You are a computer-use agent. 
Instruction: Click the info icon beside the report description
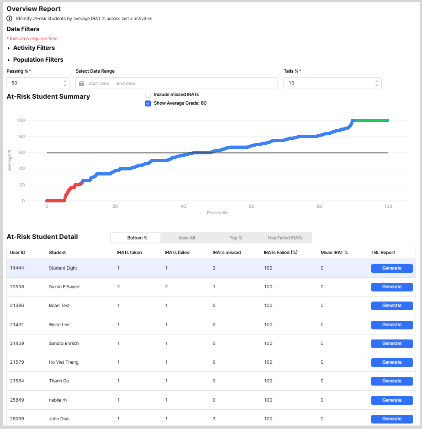pos(9,19)
